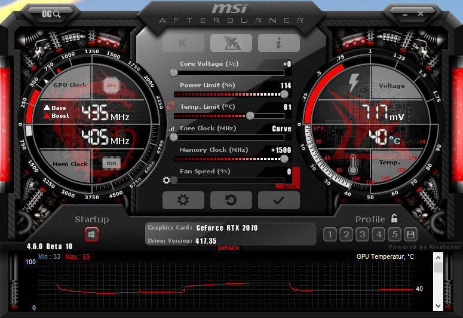Open the OC Scanner search button
Viewport: 463px width, 318px height.
[x=51, y=14]
